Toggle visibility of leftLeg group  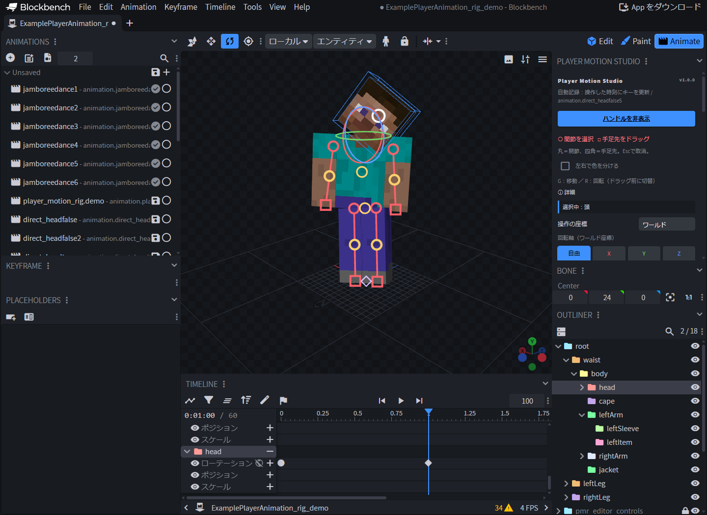click(695, 483)
